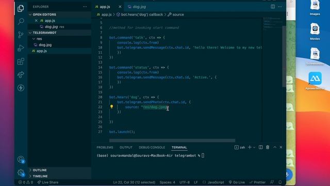The width and height of the screenshot is (330, 186).
Task: Open the Manage gear icon
Action: (21, 173)
